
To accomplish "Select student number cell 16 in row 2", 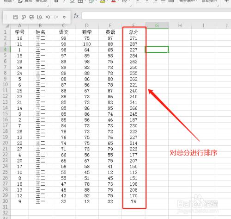I will [x=19, y=38].
